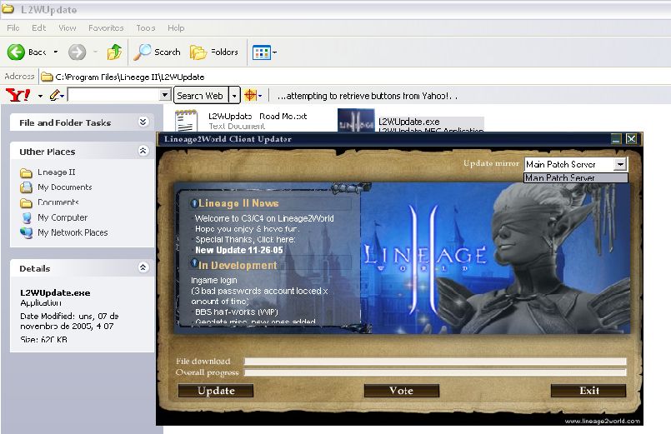
Task: Click the File download progress bar
Action: pos(435,362)
